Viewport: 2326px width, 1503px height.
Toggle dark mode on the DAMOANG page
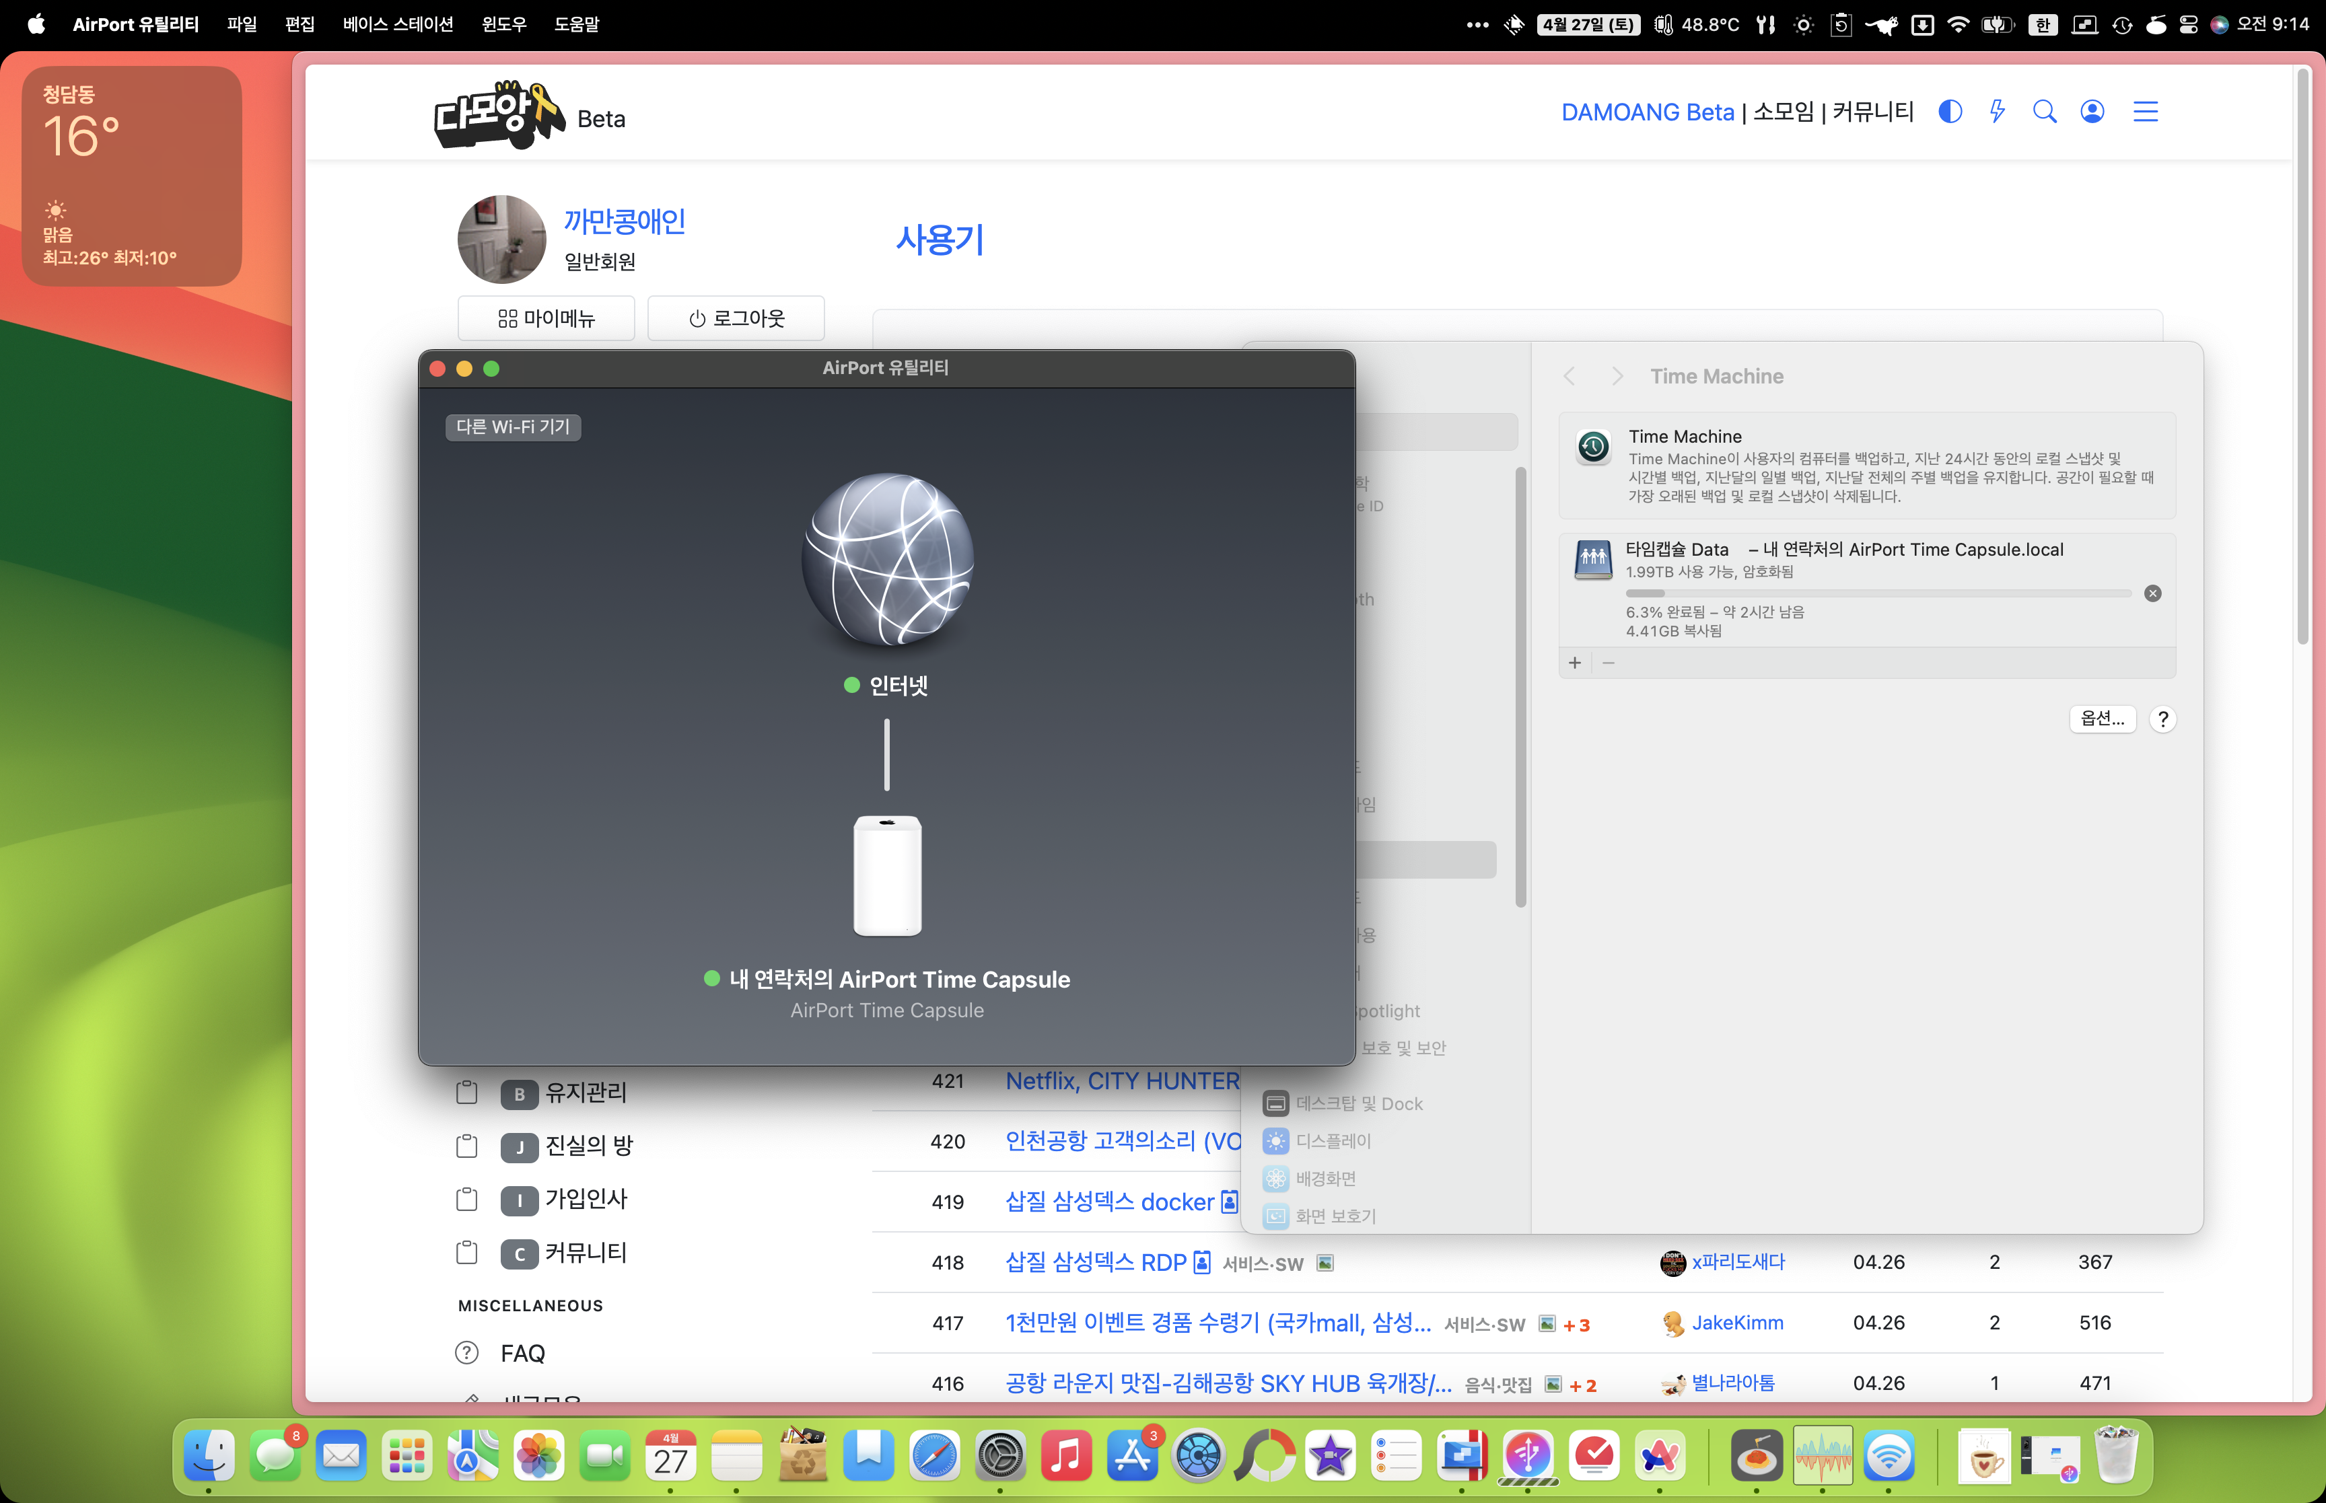coord(1950,111)
